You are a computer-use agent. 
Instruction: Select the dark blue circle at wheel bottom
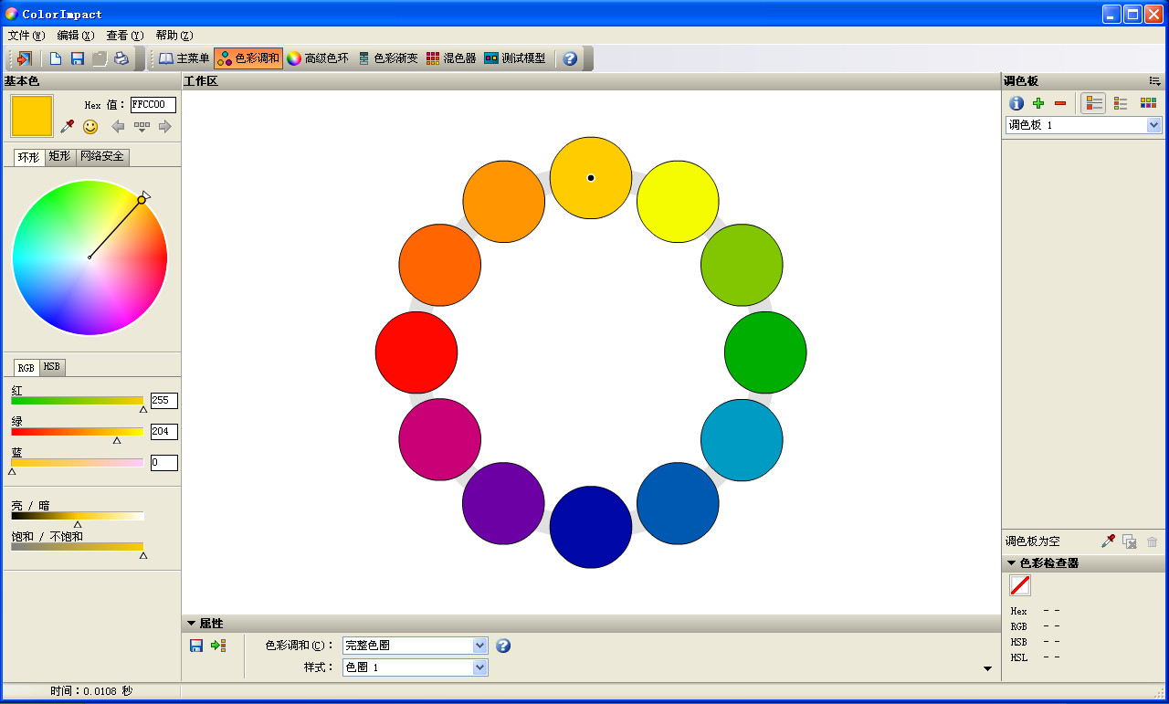pyautogui.click(x=591, y=527)
